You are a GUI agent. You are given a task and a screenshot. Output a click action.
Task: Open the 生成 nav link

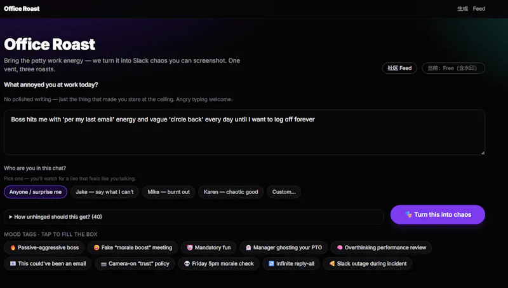[462, 9]
